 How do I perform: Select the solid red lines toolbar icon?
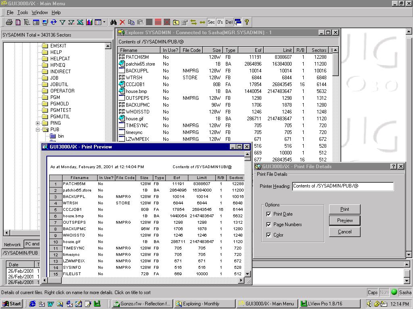click(158, 23)
